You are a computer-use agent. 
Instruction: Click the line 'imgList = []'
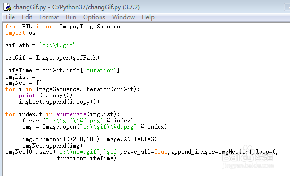[x=25, y=77]
